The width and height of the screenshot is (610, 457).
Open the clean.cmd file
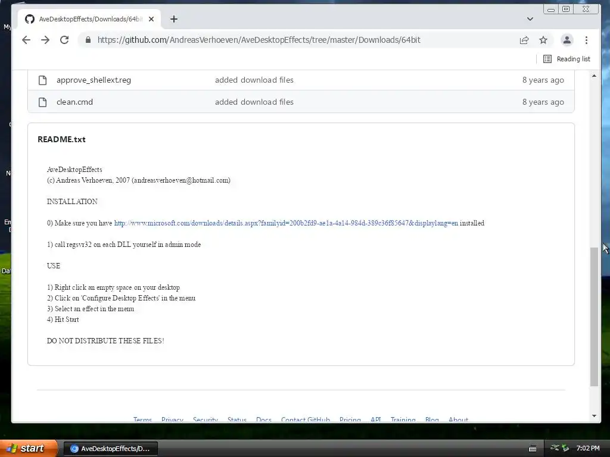point(74,102)
